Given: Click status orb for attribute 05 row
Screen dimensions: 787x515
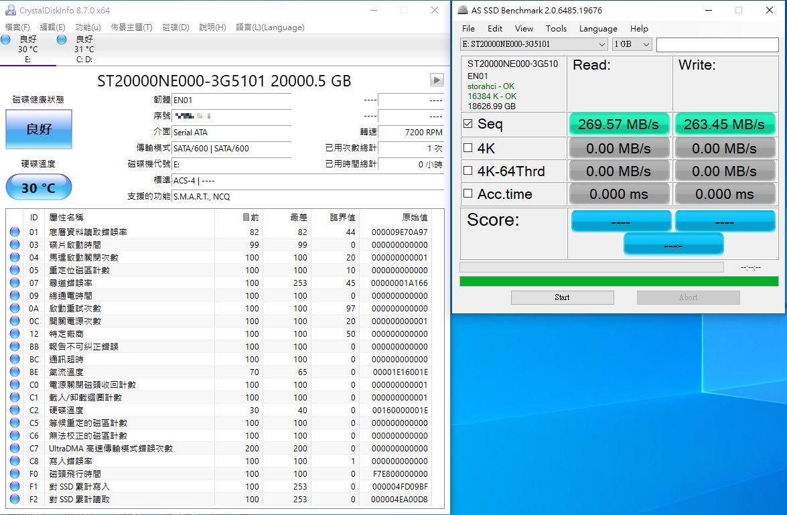Looking at the screenshot, I should (x=15, y=270).
